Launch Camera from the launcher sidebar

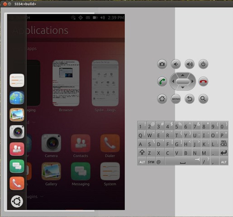point(17,132)
